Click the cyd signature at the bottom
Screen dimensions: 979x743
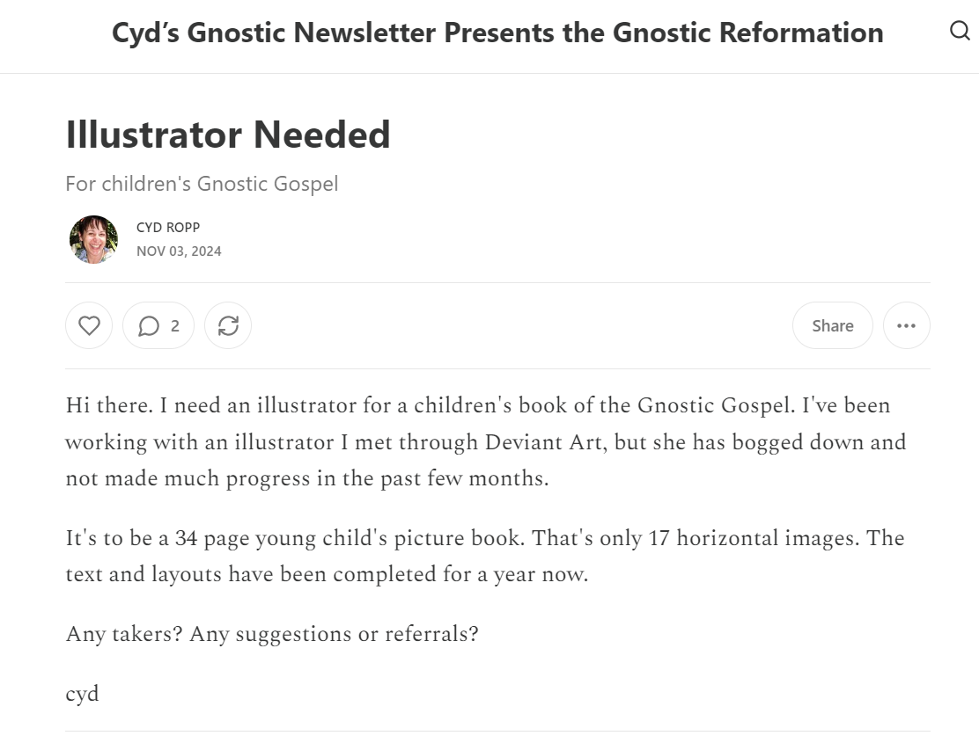pyautogui.click(x=82, y=695)
